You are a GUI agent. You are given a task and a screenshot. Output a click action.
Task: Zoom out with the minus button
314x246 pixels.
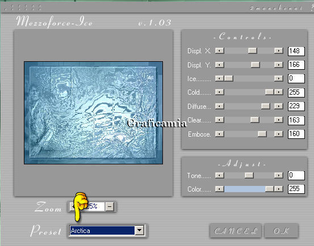click(x=110, y=207)
